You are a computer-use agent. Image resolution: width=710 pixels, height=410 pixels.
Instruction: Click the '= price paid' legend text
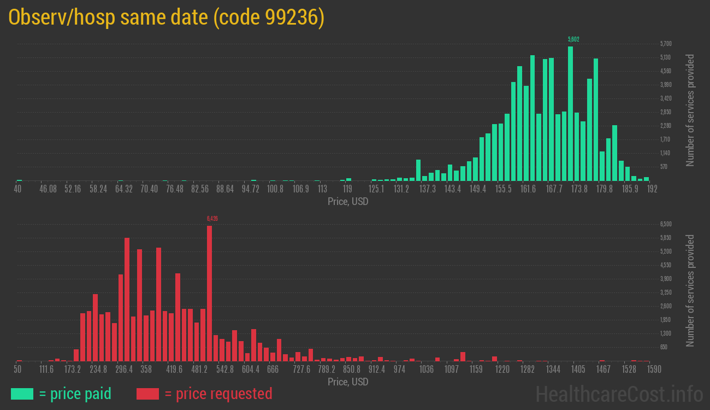75,394
